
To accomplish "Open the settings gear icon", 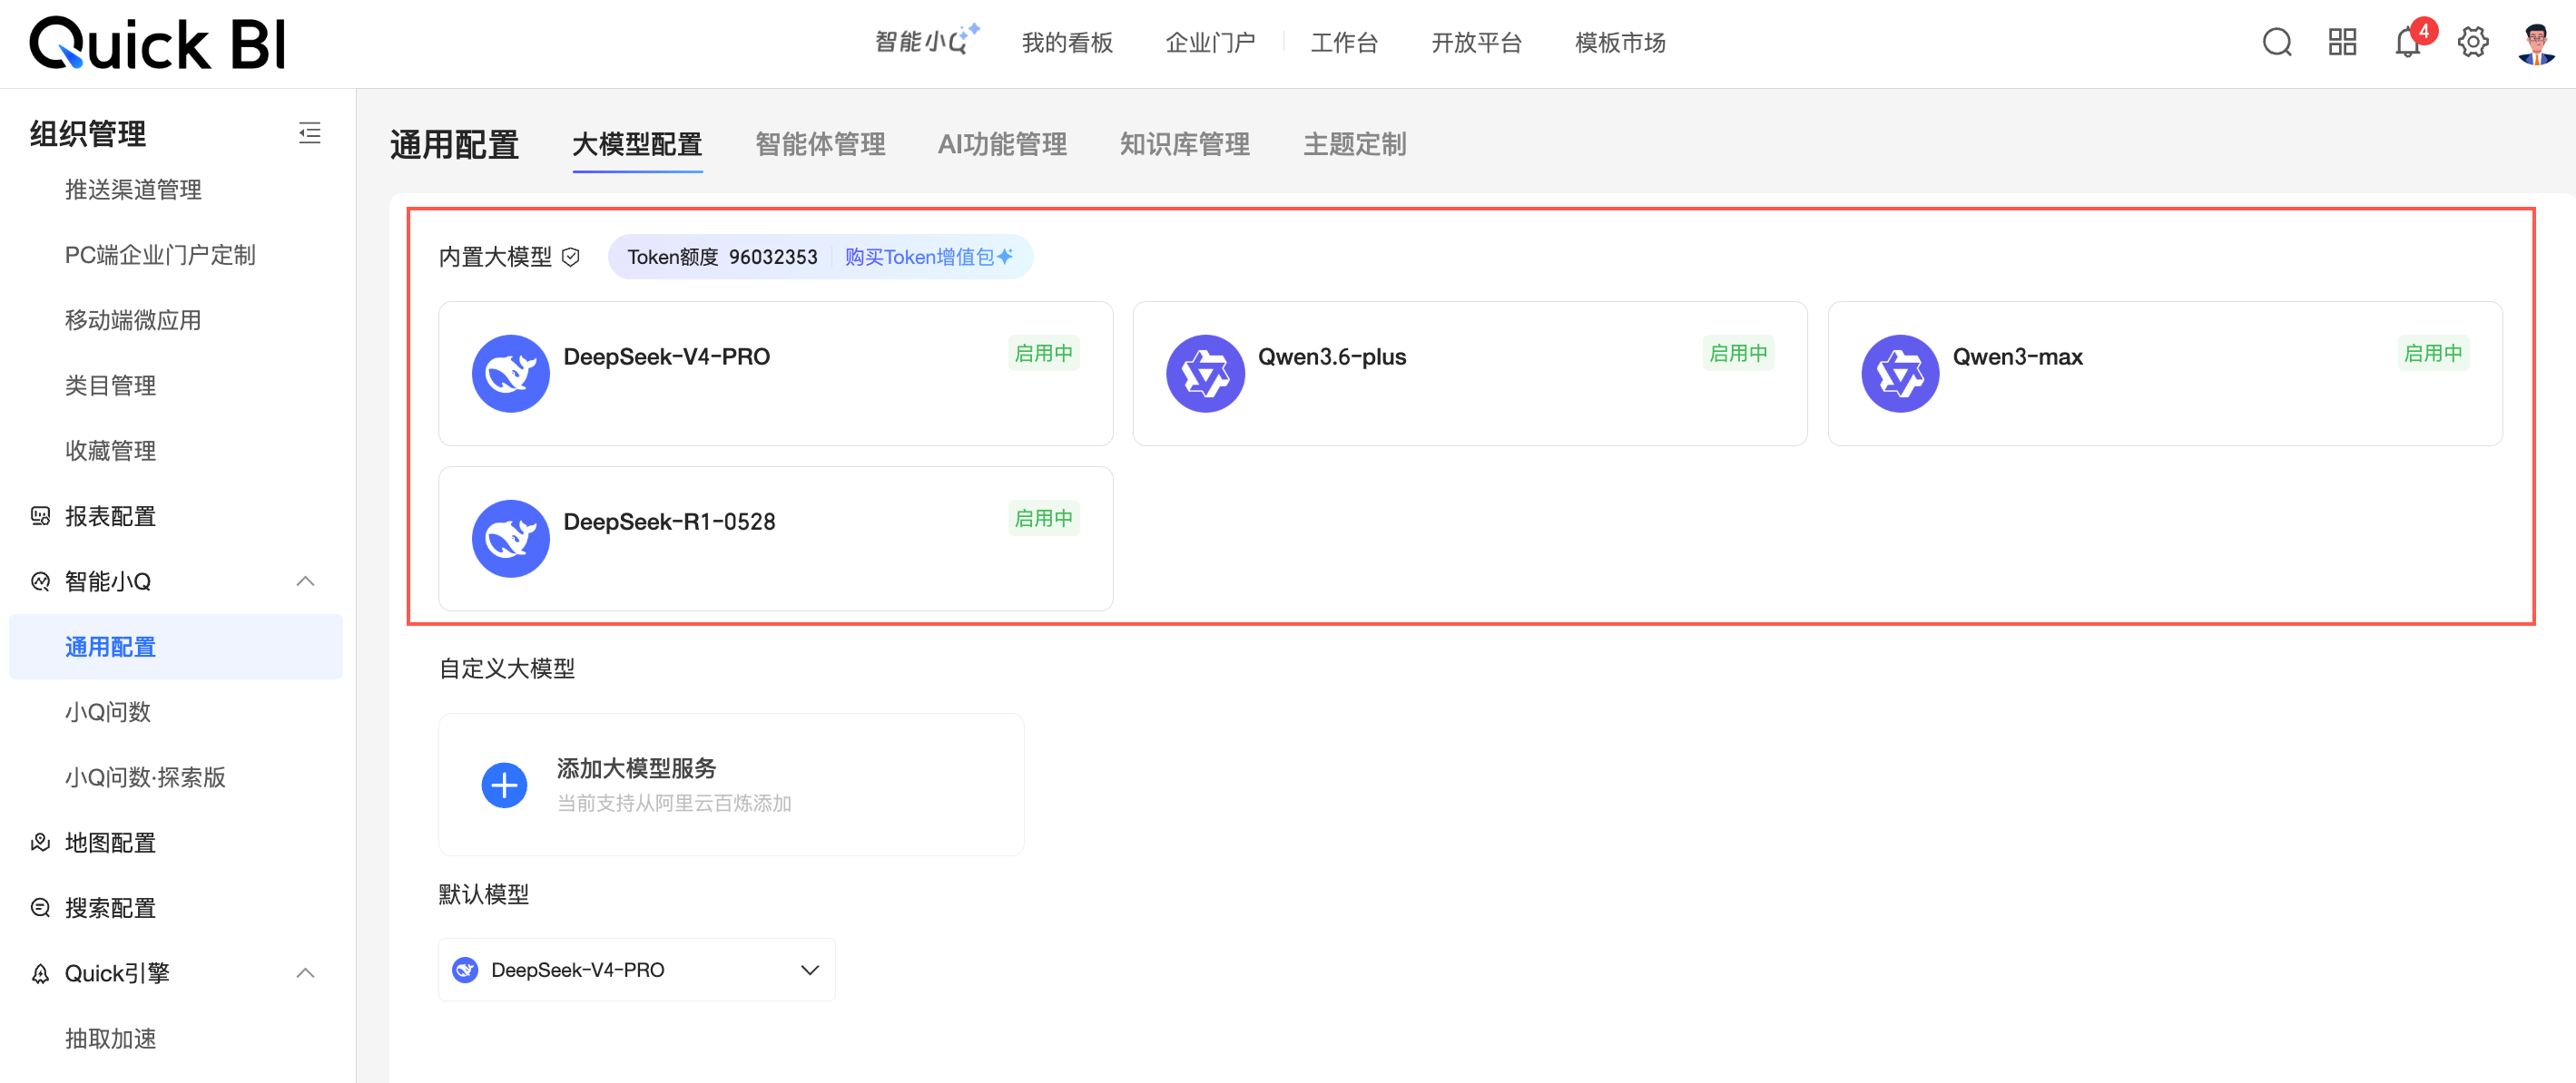I will pos(2473,43).
